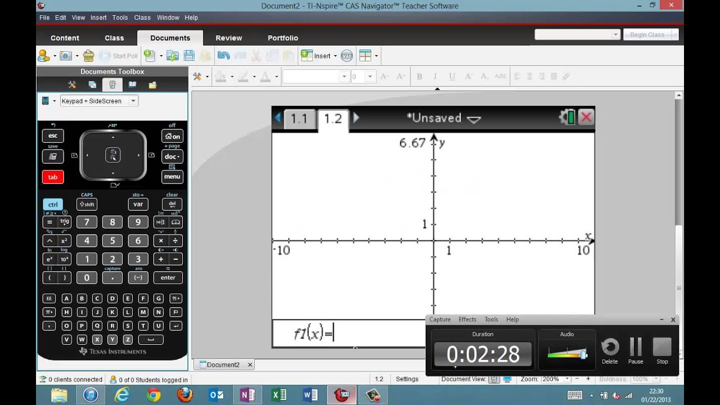Open the Insert menu in menu bar
This screenshot has width=720, height=405.
[x=98, y=17]
